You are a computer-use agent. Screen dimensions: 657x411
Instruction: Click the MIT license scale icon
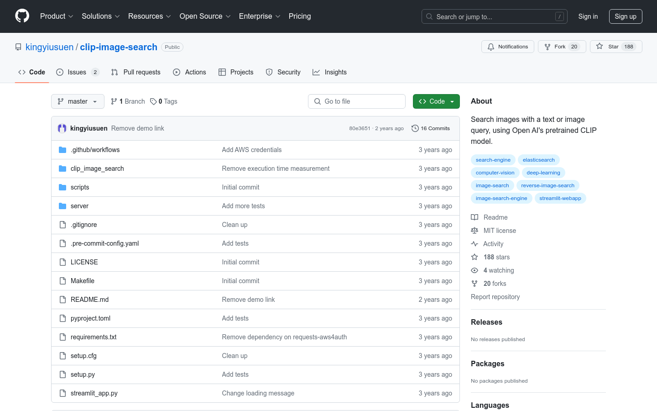click(474, 231)
